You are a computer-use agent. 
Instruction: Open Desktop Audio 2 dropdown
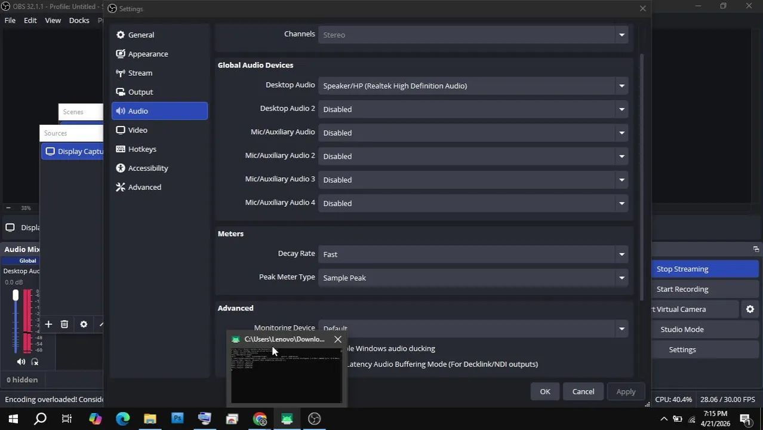pyautogui.click(x=473, y=109)
